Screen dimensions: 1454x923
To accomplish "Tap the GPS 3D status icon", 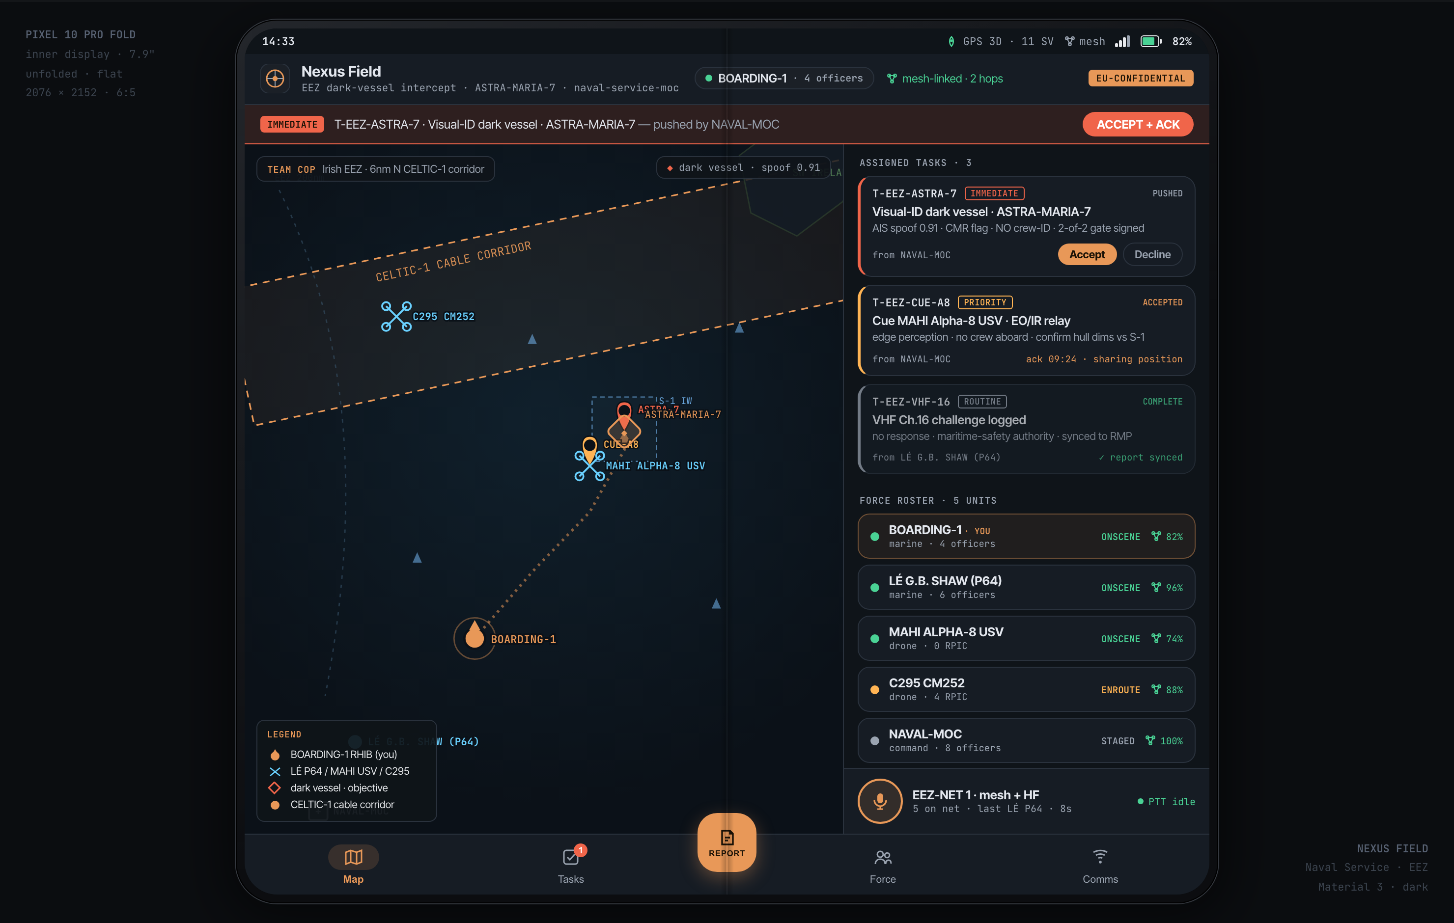I will (951, 42).
